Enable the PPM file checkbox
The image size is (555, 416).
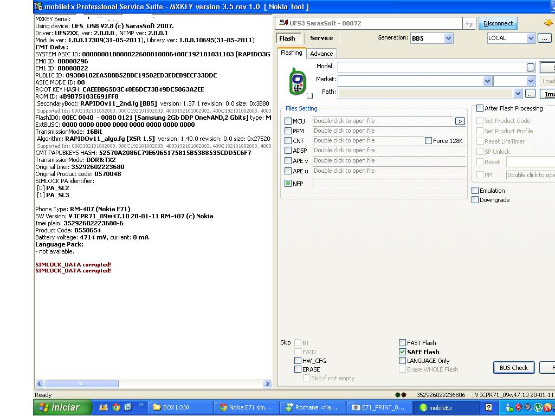(x=288, y=131)
